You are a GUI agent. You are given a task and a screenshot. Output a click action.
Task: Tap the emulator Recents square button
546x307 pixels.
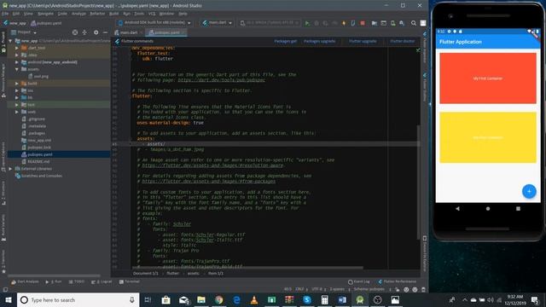(518, 208)
